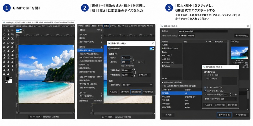Select the Text tool (A icon) in toolbox
The image size is (253, 126).
[13, 70]
